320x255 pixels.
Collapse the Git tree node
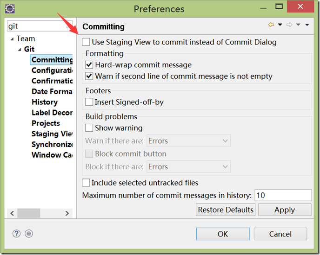(x=20, y=50)
